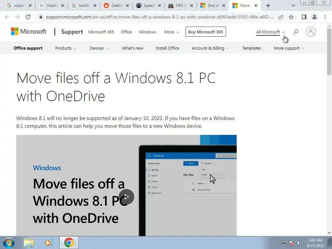Close the 'Speed' tab
This screenshot has height=249, width=332.
click(x=160, y=6)
